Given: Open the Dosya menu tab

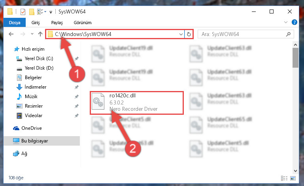Looking at the screenshot, I should tap(15, 23).
